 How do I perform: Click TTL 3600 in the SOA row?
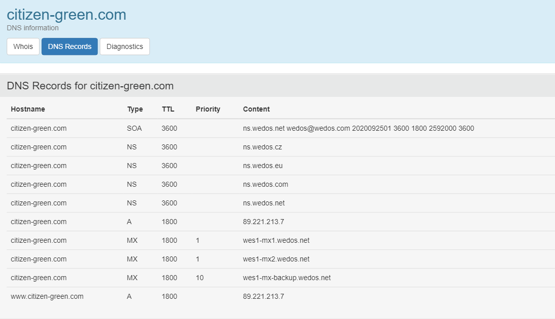point(169,128)
